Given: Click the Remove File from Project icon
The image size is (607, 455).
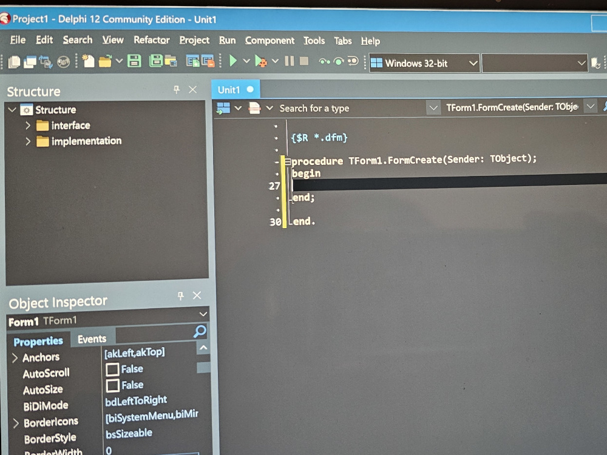Looking at the screenshot, I should pos(208,61).
